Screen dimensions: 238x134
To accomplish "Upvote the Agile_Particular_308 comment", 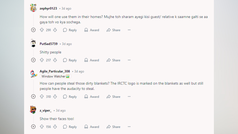I will (x=42, y=97).
